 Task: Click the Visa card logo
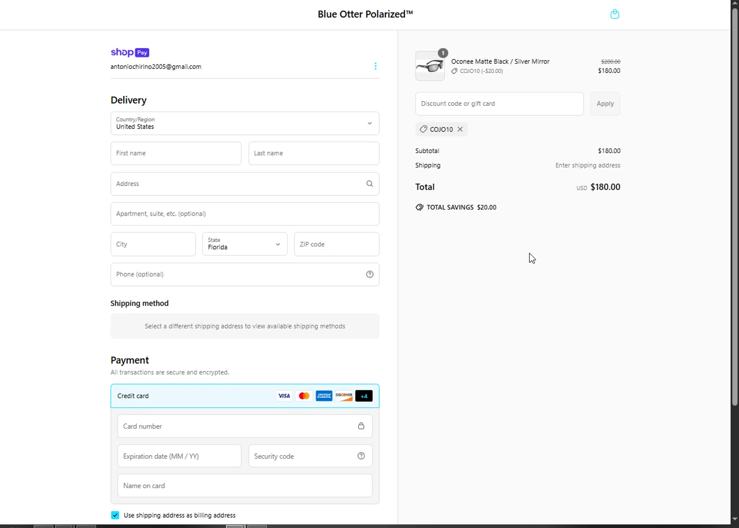coord(284,396)
